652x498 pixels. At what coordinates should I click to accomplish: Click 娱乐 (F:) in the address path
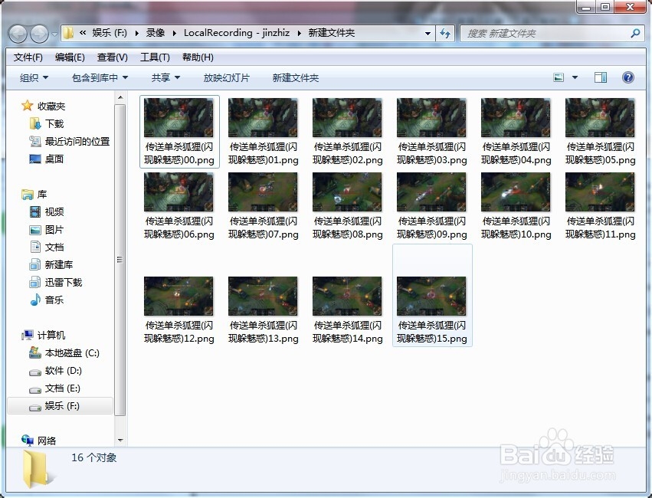[x=110, y=33]
